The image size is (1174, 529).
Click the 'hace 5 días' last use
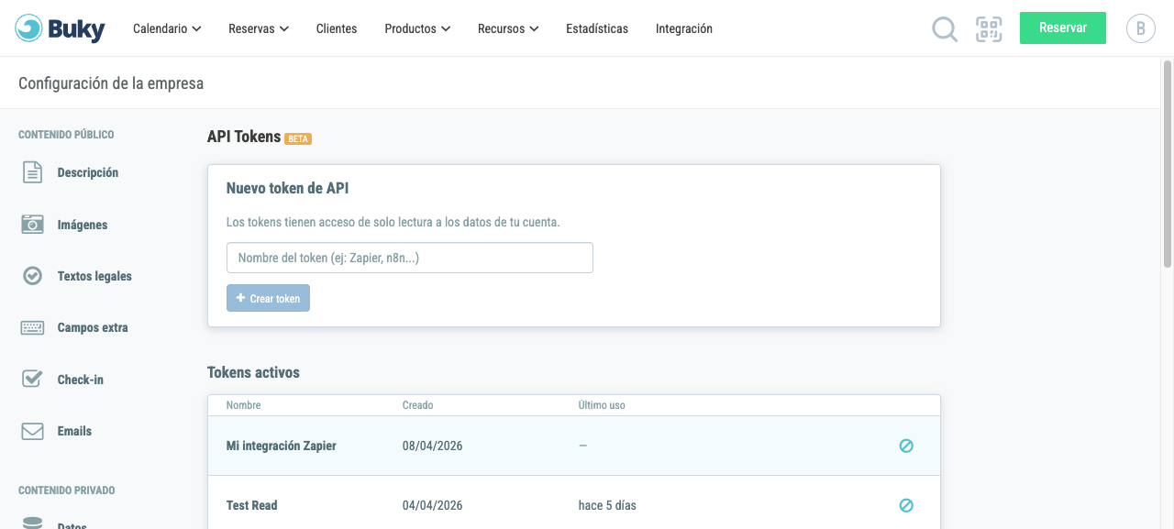tap(607, 505)
